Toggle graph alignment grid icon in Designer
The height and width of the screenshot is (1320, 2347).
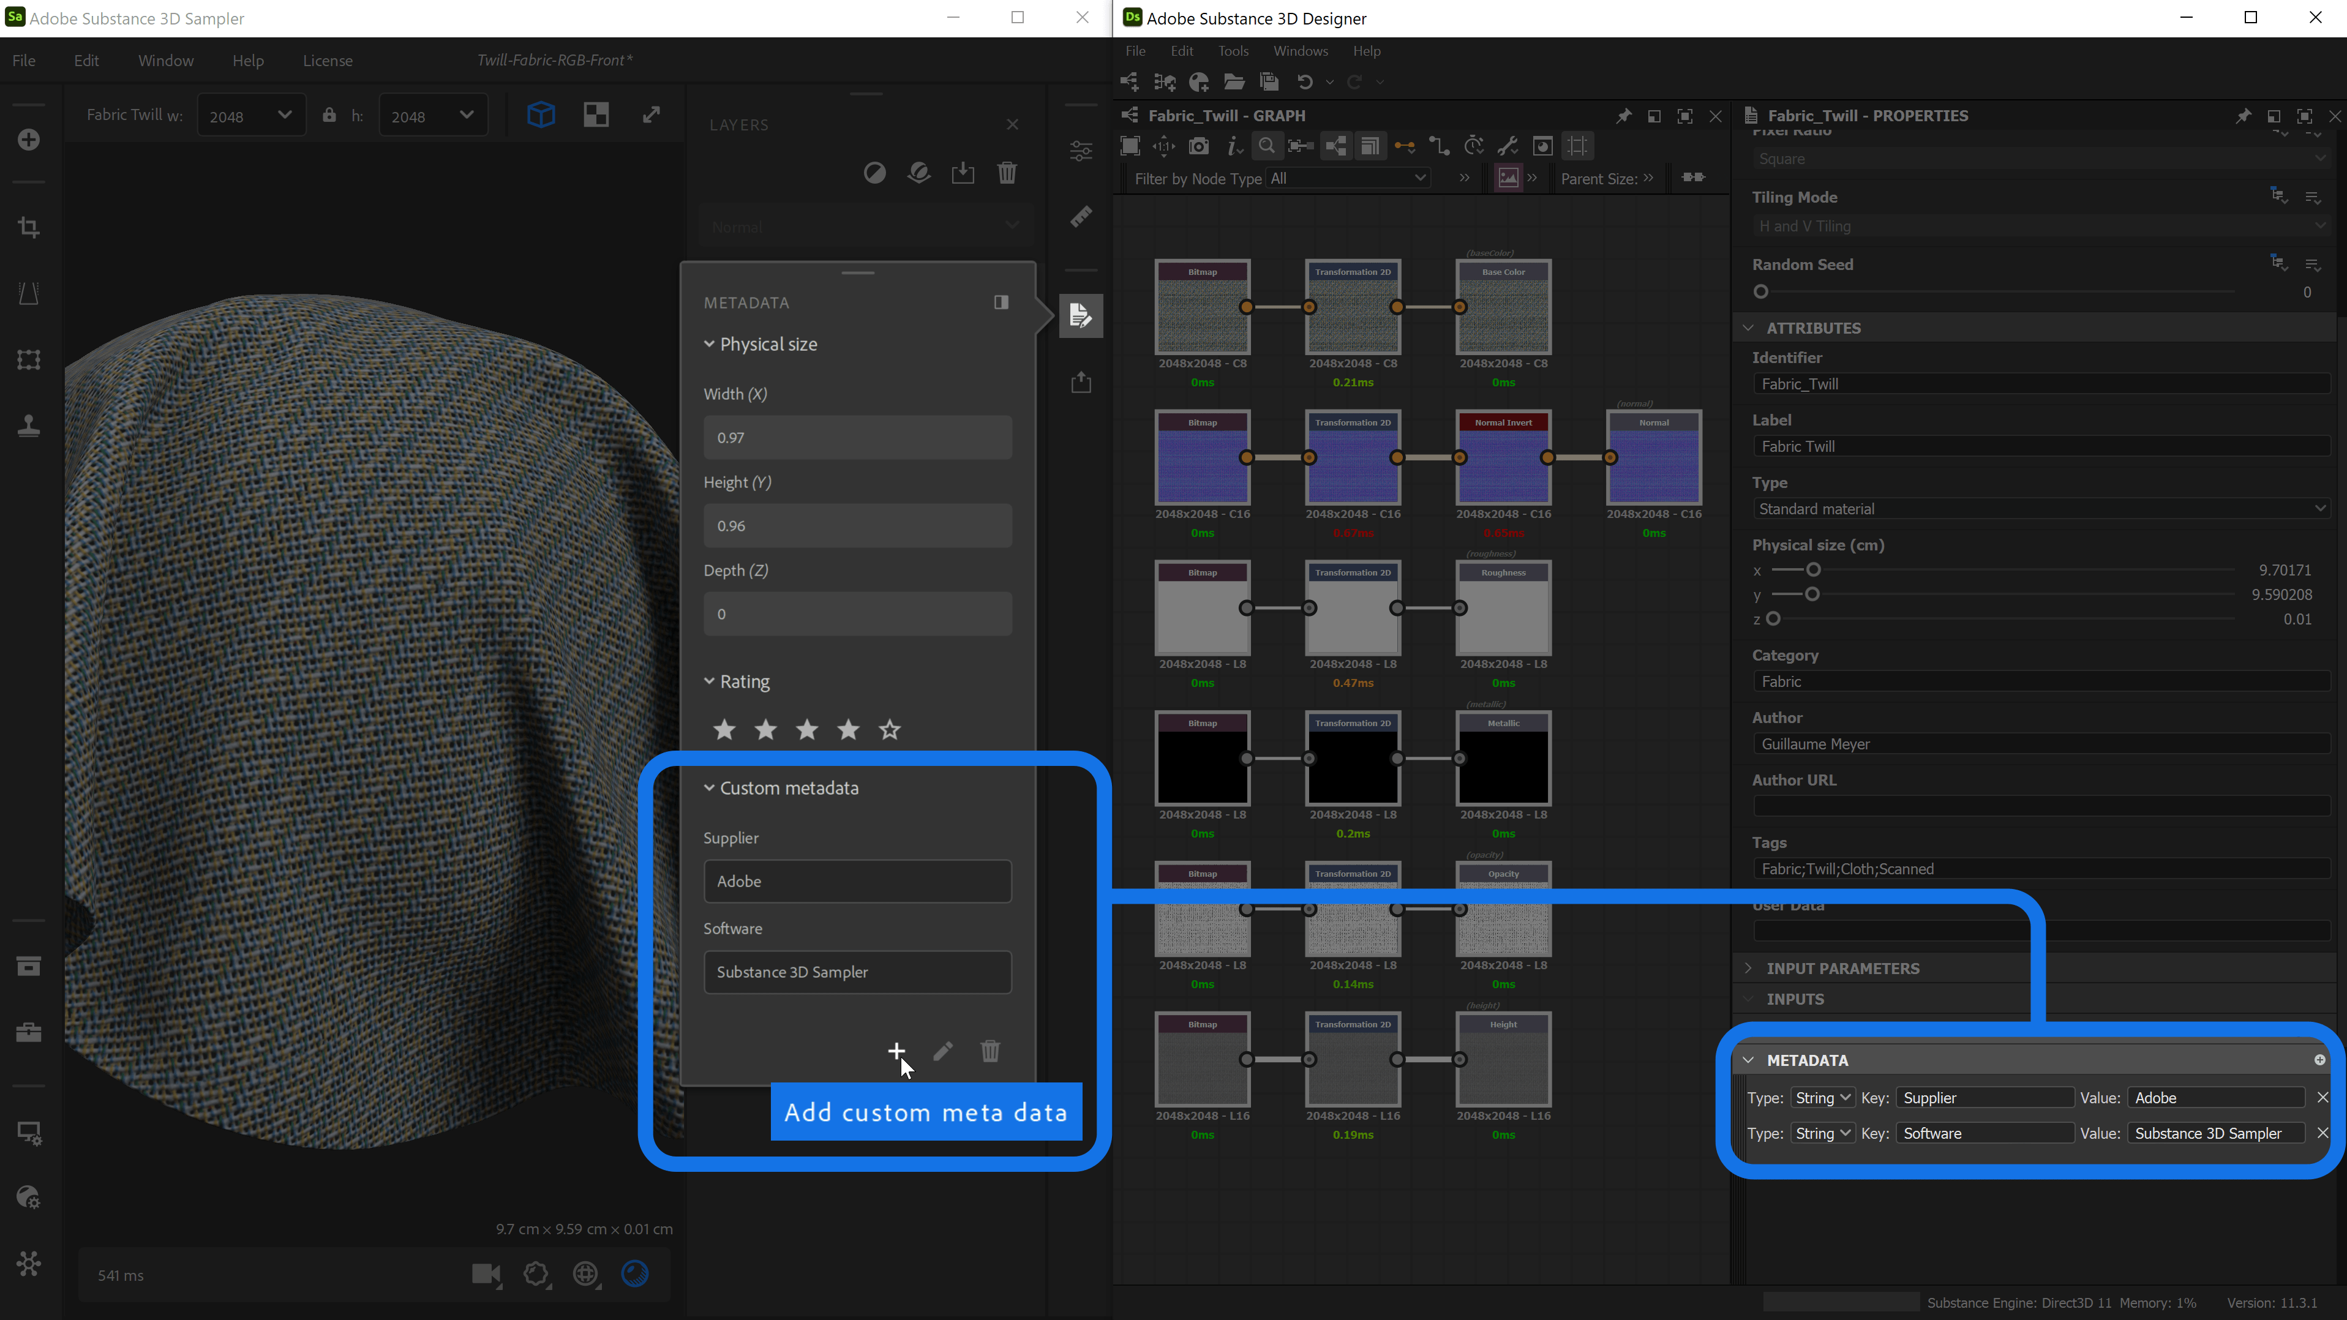pyautogui.click(x=1577, y=146)
